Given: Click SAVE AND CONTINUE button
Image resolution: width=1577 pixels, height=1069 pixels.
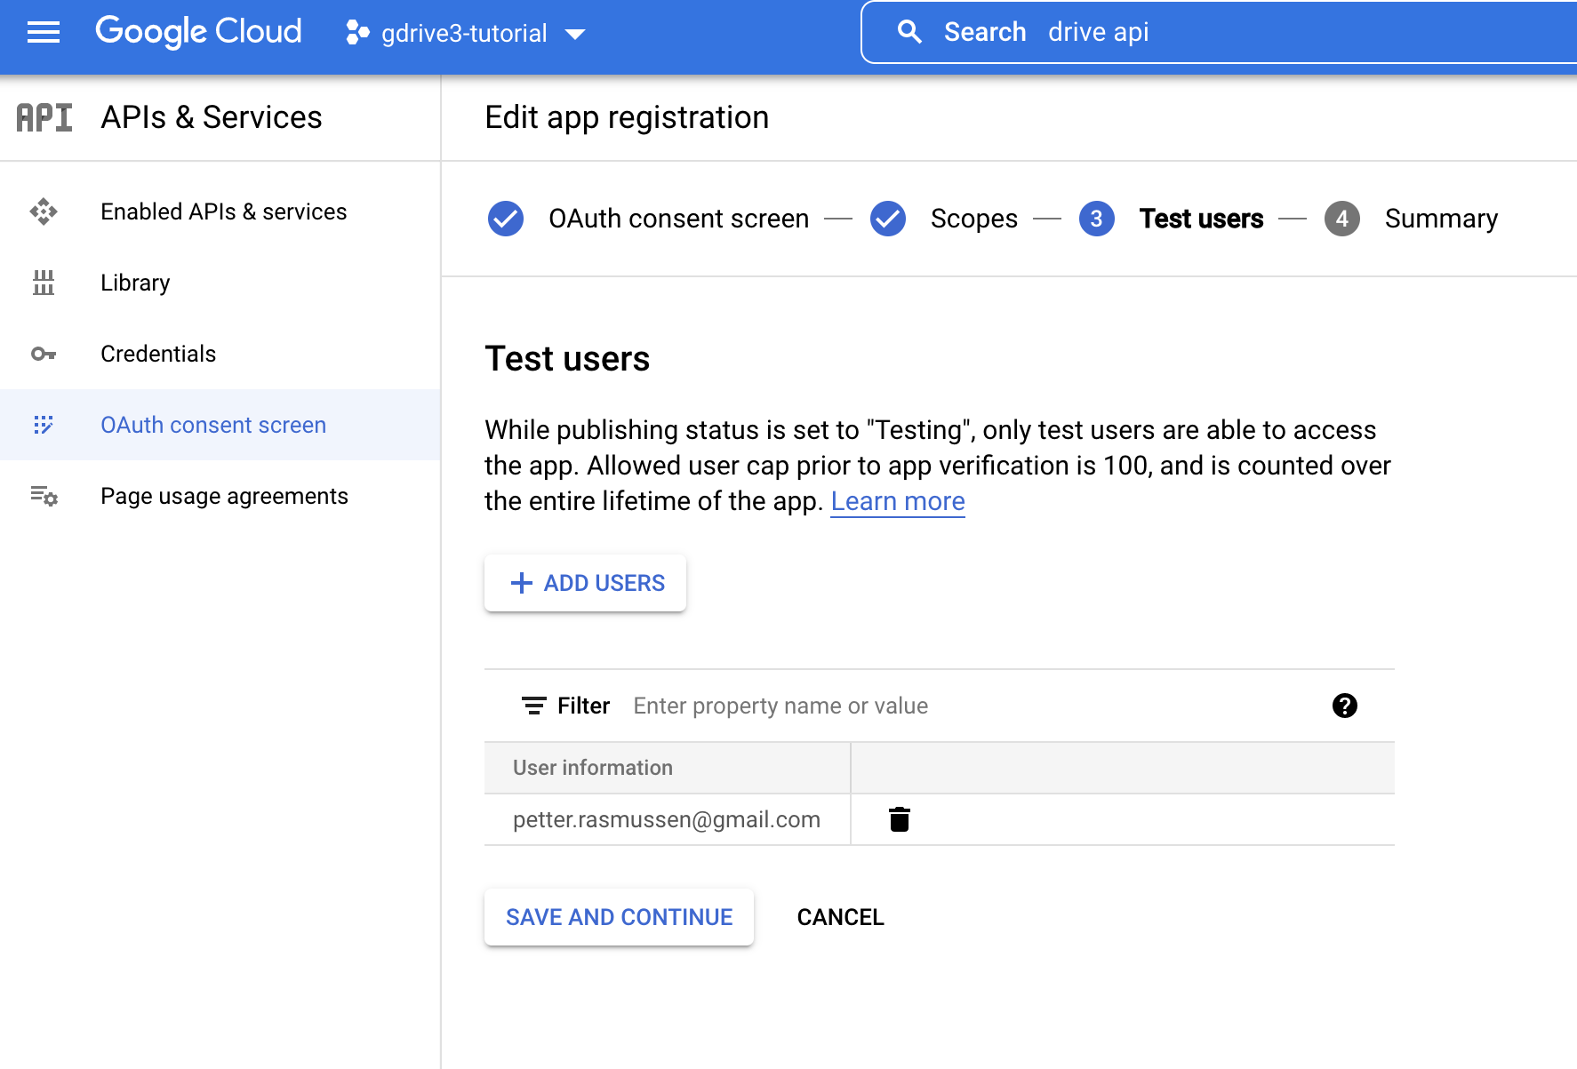Looking at the screenshot, I should [x=620, y=917].
